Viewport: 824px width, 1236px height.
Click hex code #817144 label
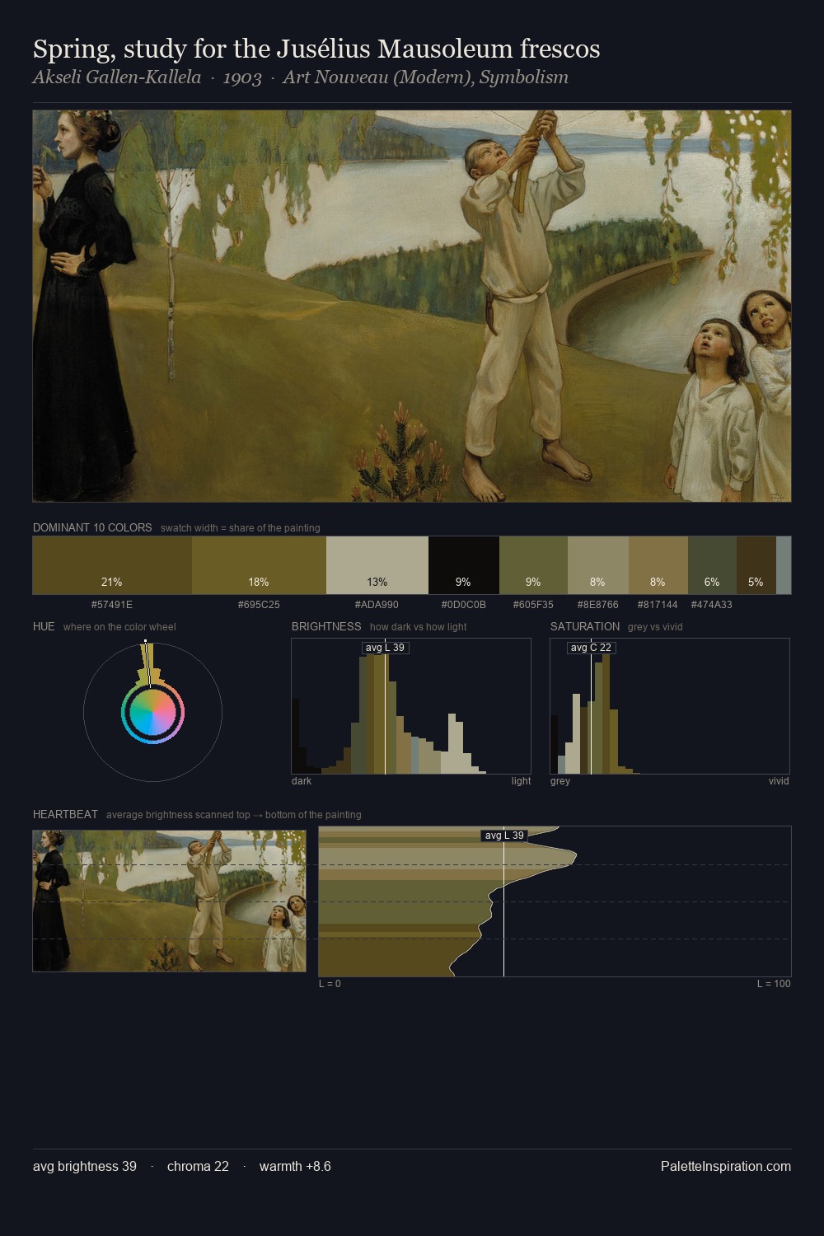658,605
